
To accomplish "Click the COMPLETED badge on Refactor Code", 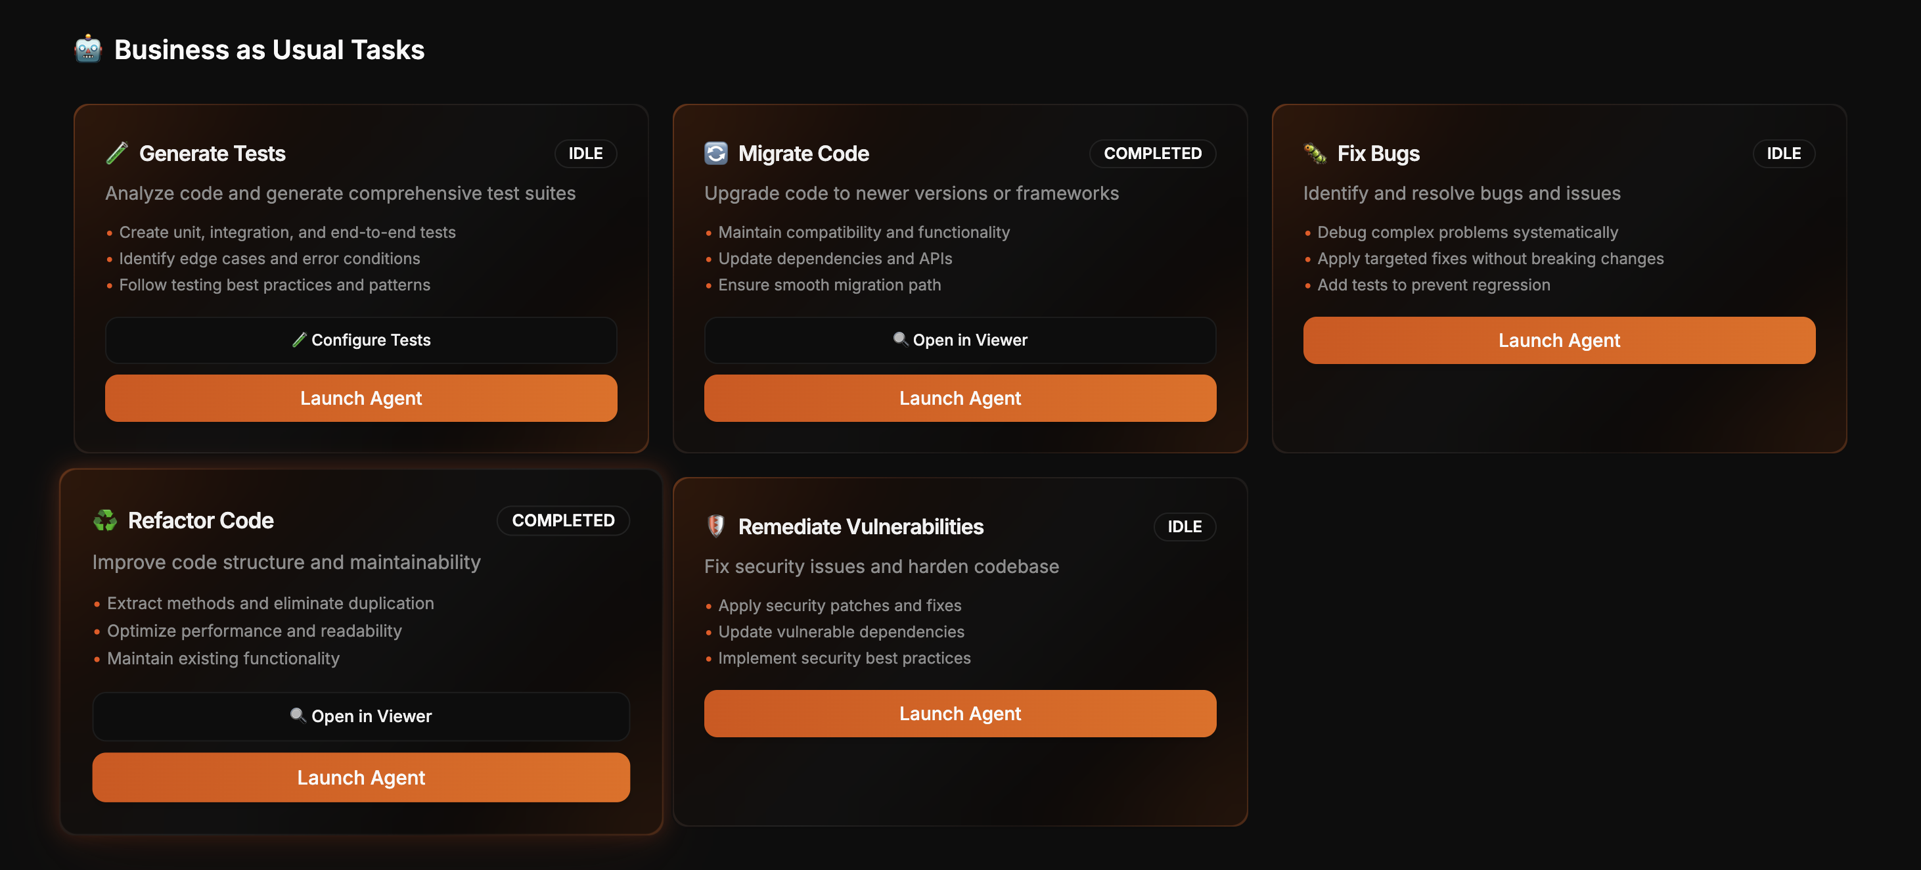I will pyautogui.click(x=563, y=520).
